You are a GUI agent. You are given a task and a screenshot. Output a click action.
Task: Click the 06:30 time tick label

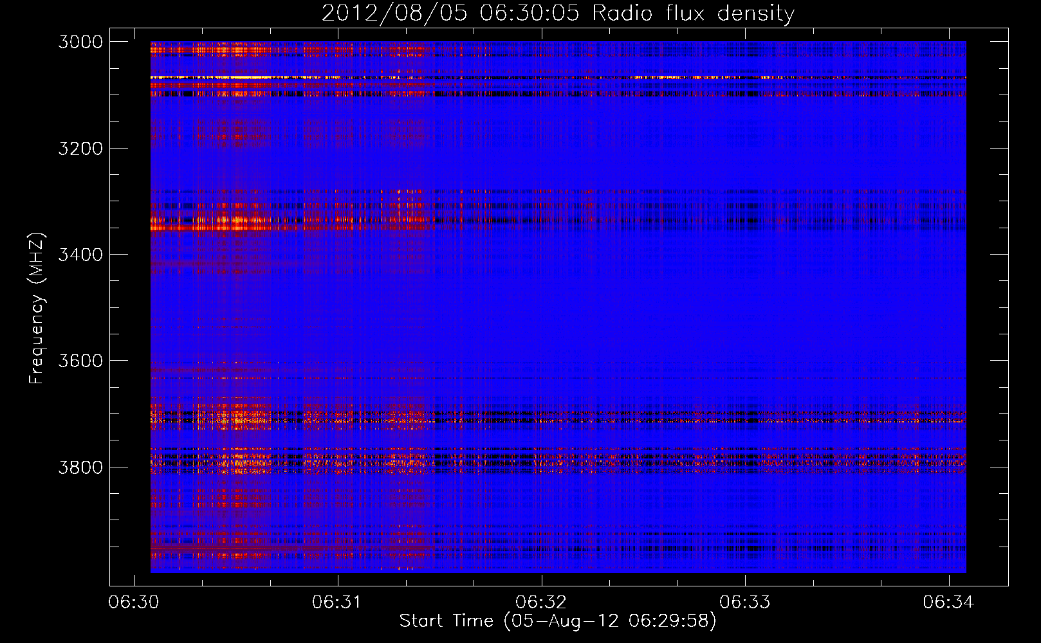[134, 602]
